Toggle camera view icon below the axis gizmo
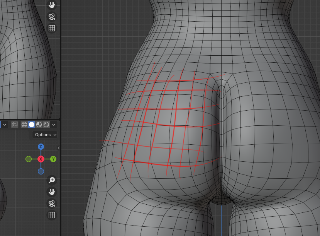The height and width of the screenshot is (236, 320). pyautogui.click(x=52, y=204)
